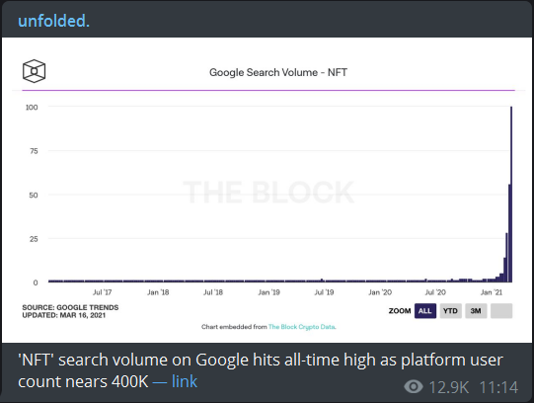Image resolution: width=534 pixels, height=403 pixels.
Task: Click the SOURCE: GOOGLE TRENDS text
Action: click(70, 307)
